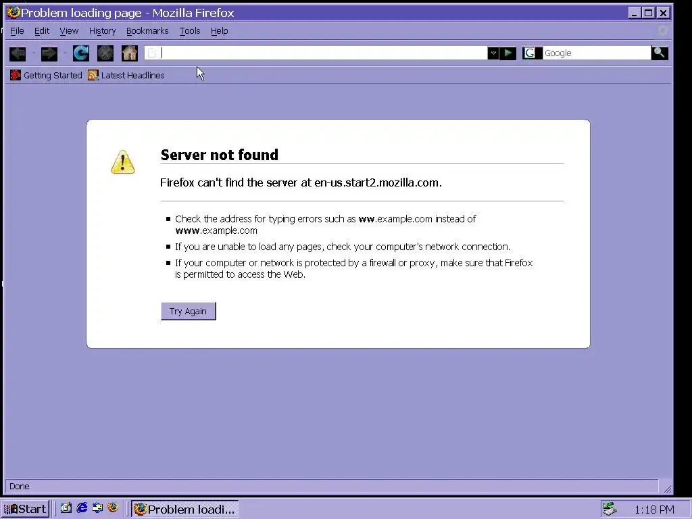Open the File menu

click(x=17, y=31)
